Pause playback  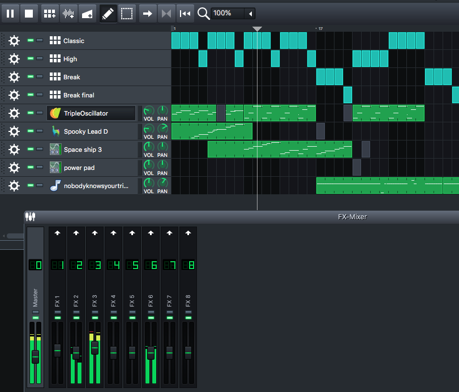pos(10,13)
